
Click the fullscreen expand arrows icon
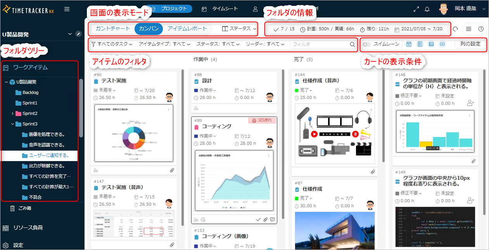click(416, 9)
